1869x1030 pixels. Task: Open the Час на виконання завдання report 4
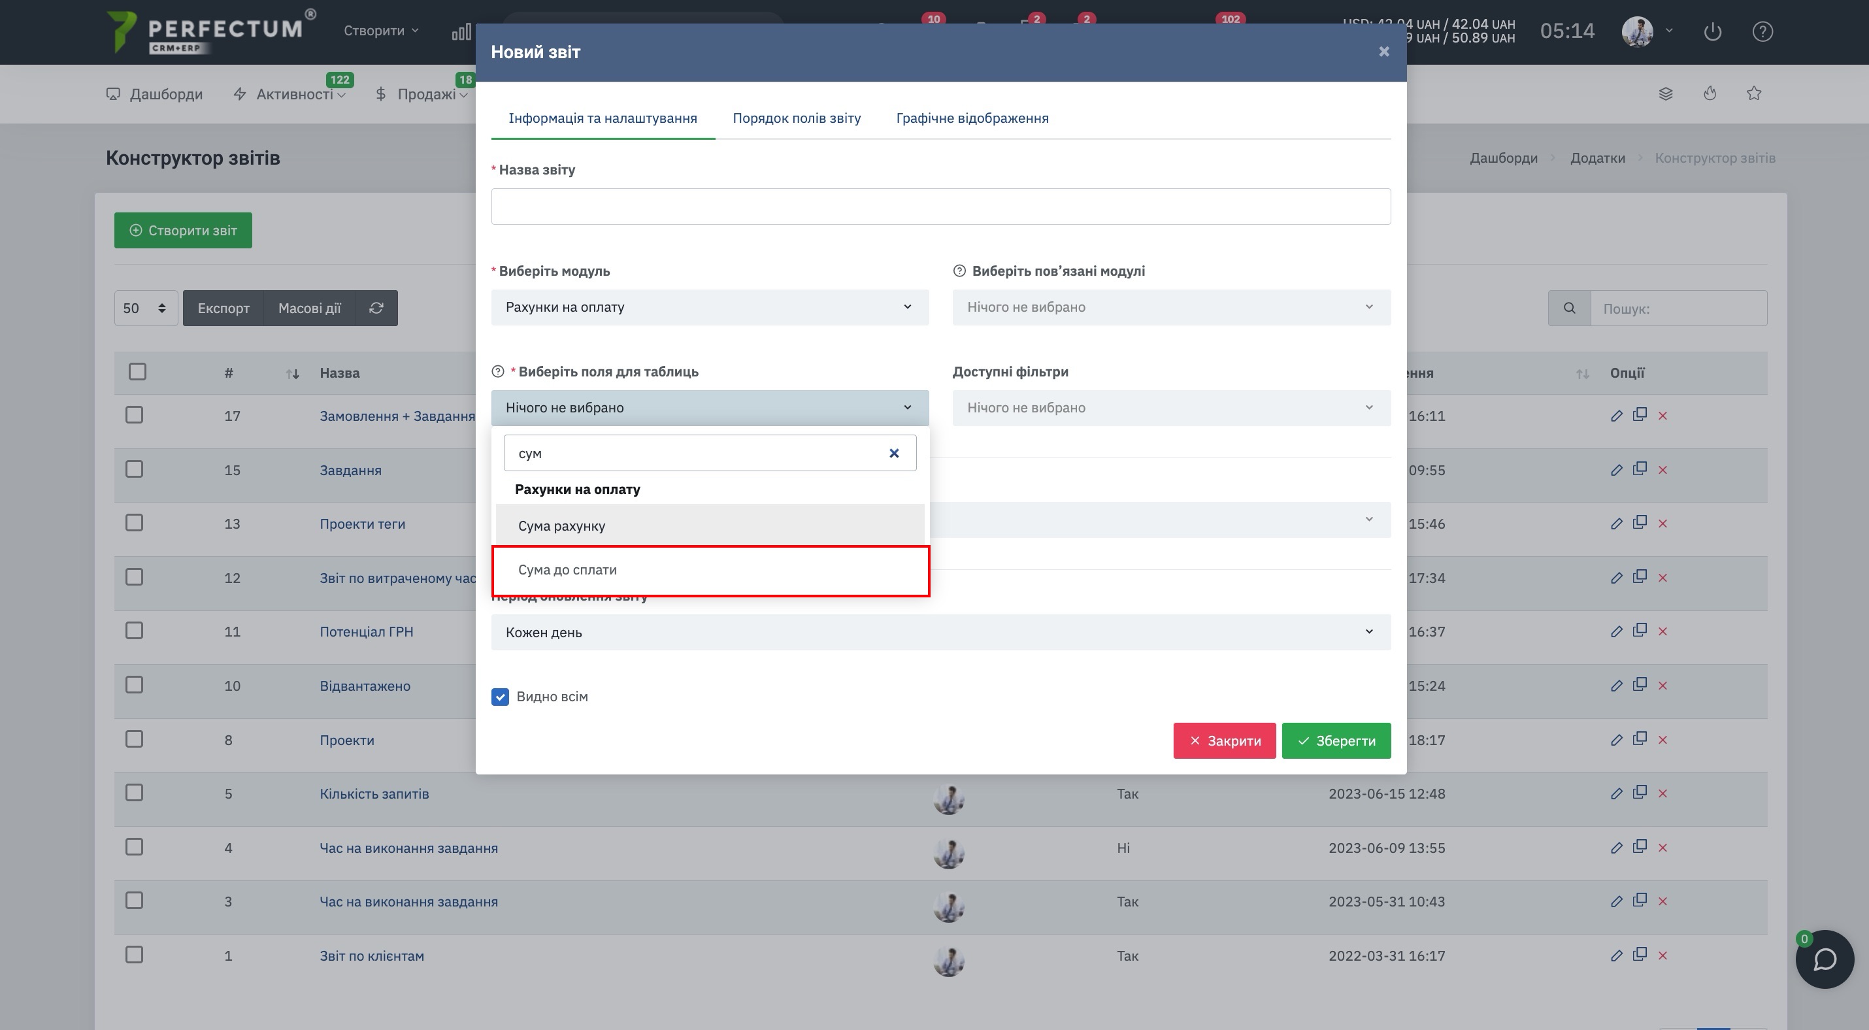(408, 848)
